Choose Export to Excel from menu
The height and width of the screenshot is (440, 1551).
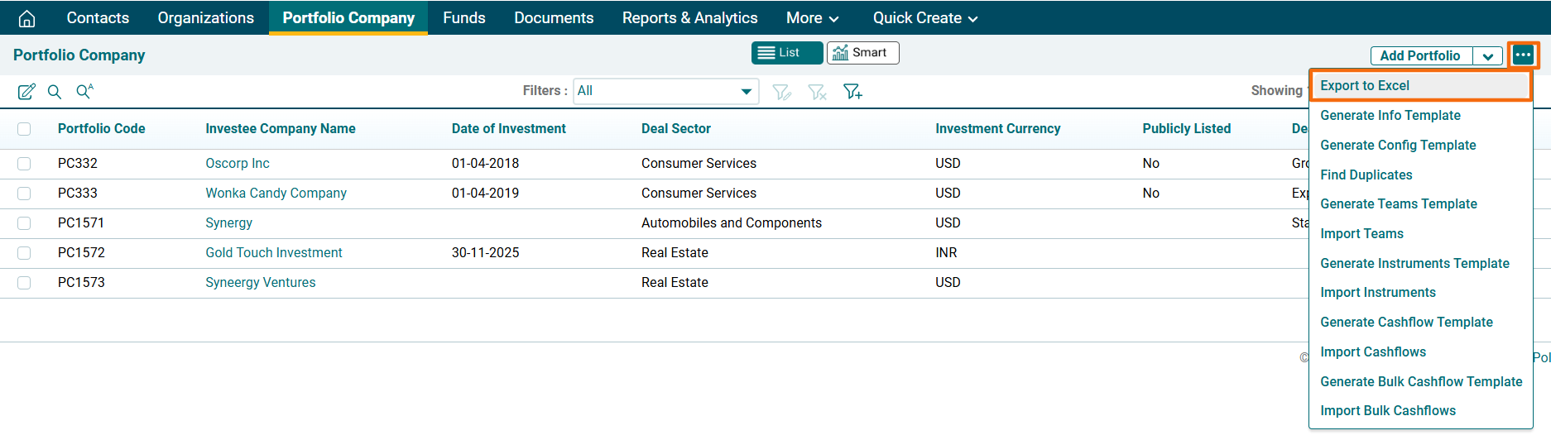1365,86
